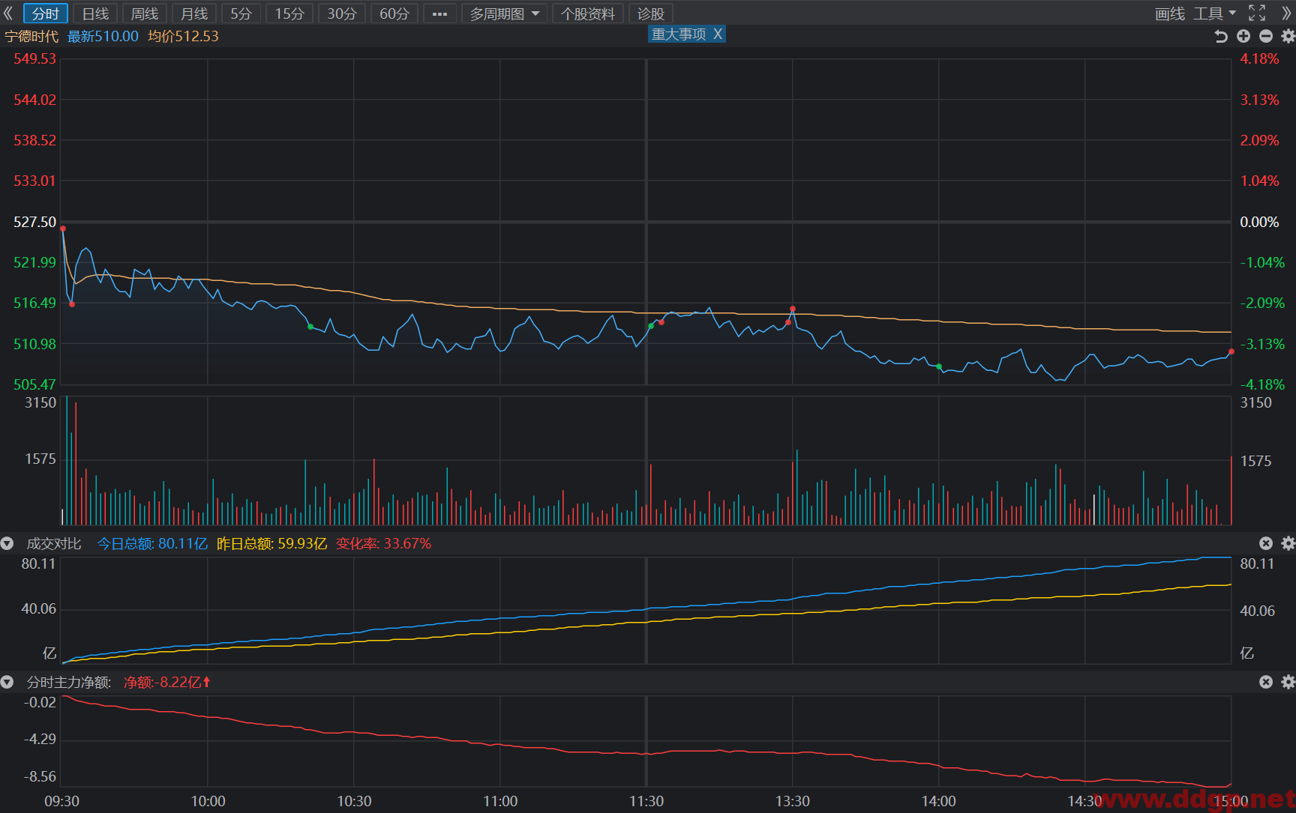
Task: Collapse the 分时主力净额 indicator panel arrow
Action: [x=7, y=682]
